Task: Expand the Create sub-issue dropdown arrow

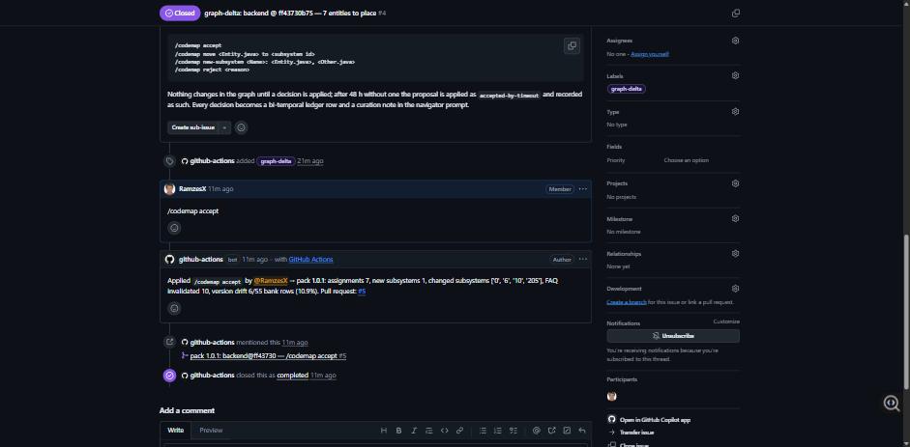Action: tap(224, 127)
